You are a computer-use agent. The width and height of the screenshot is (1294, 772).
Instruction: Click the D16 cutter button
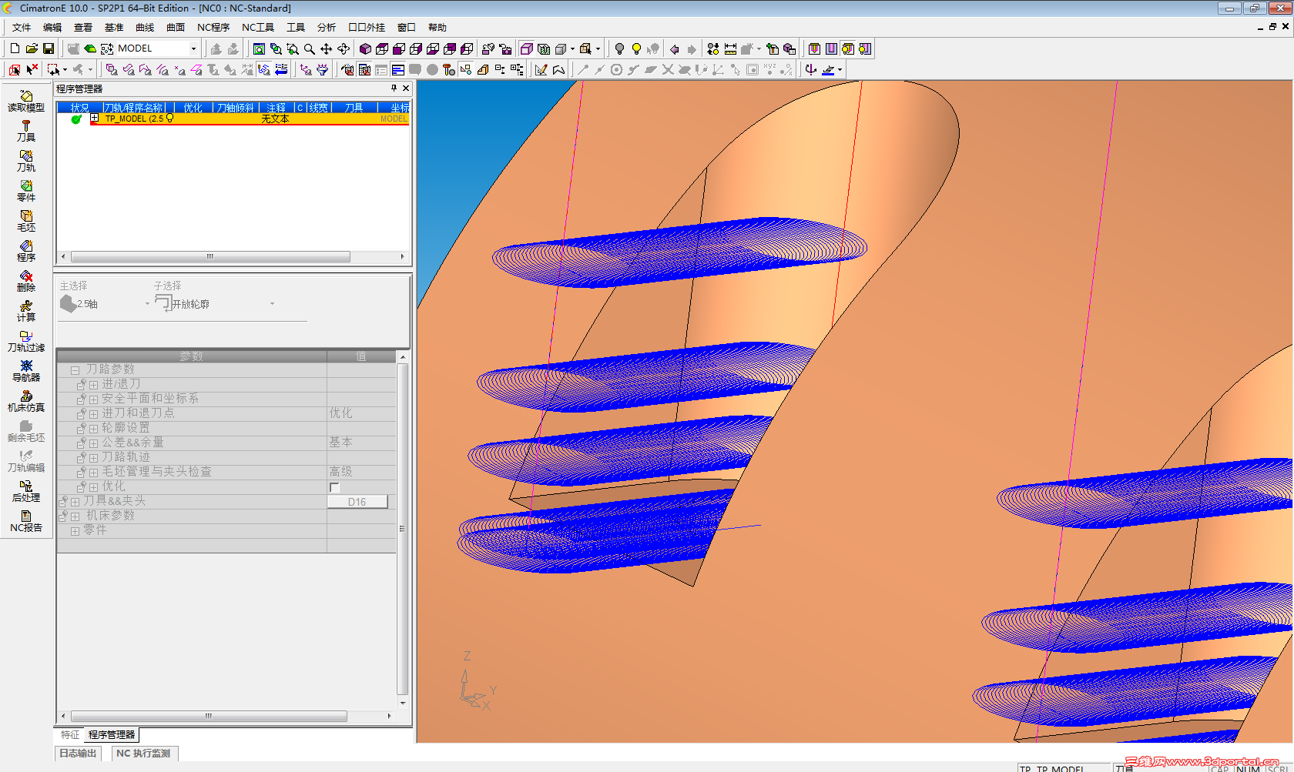coord(357,502)
